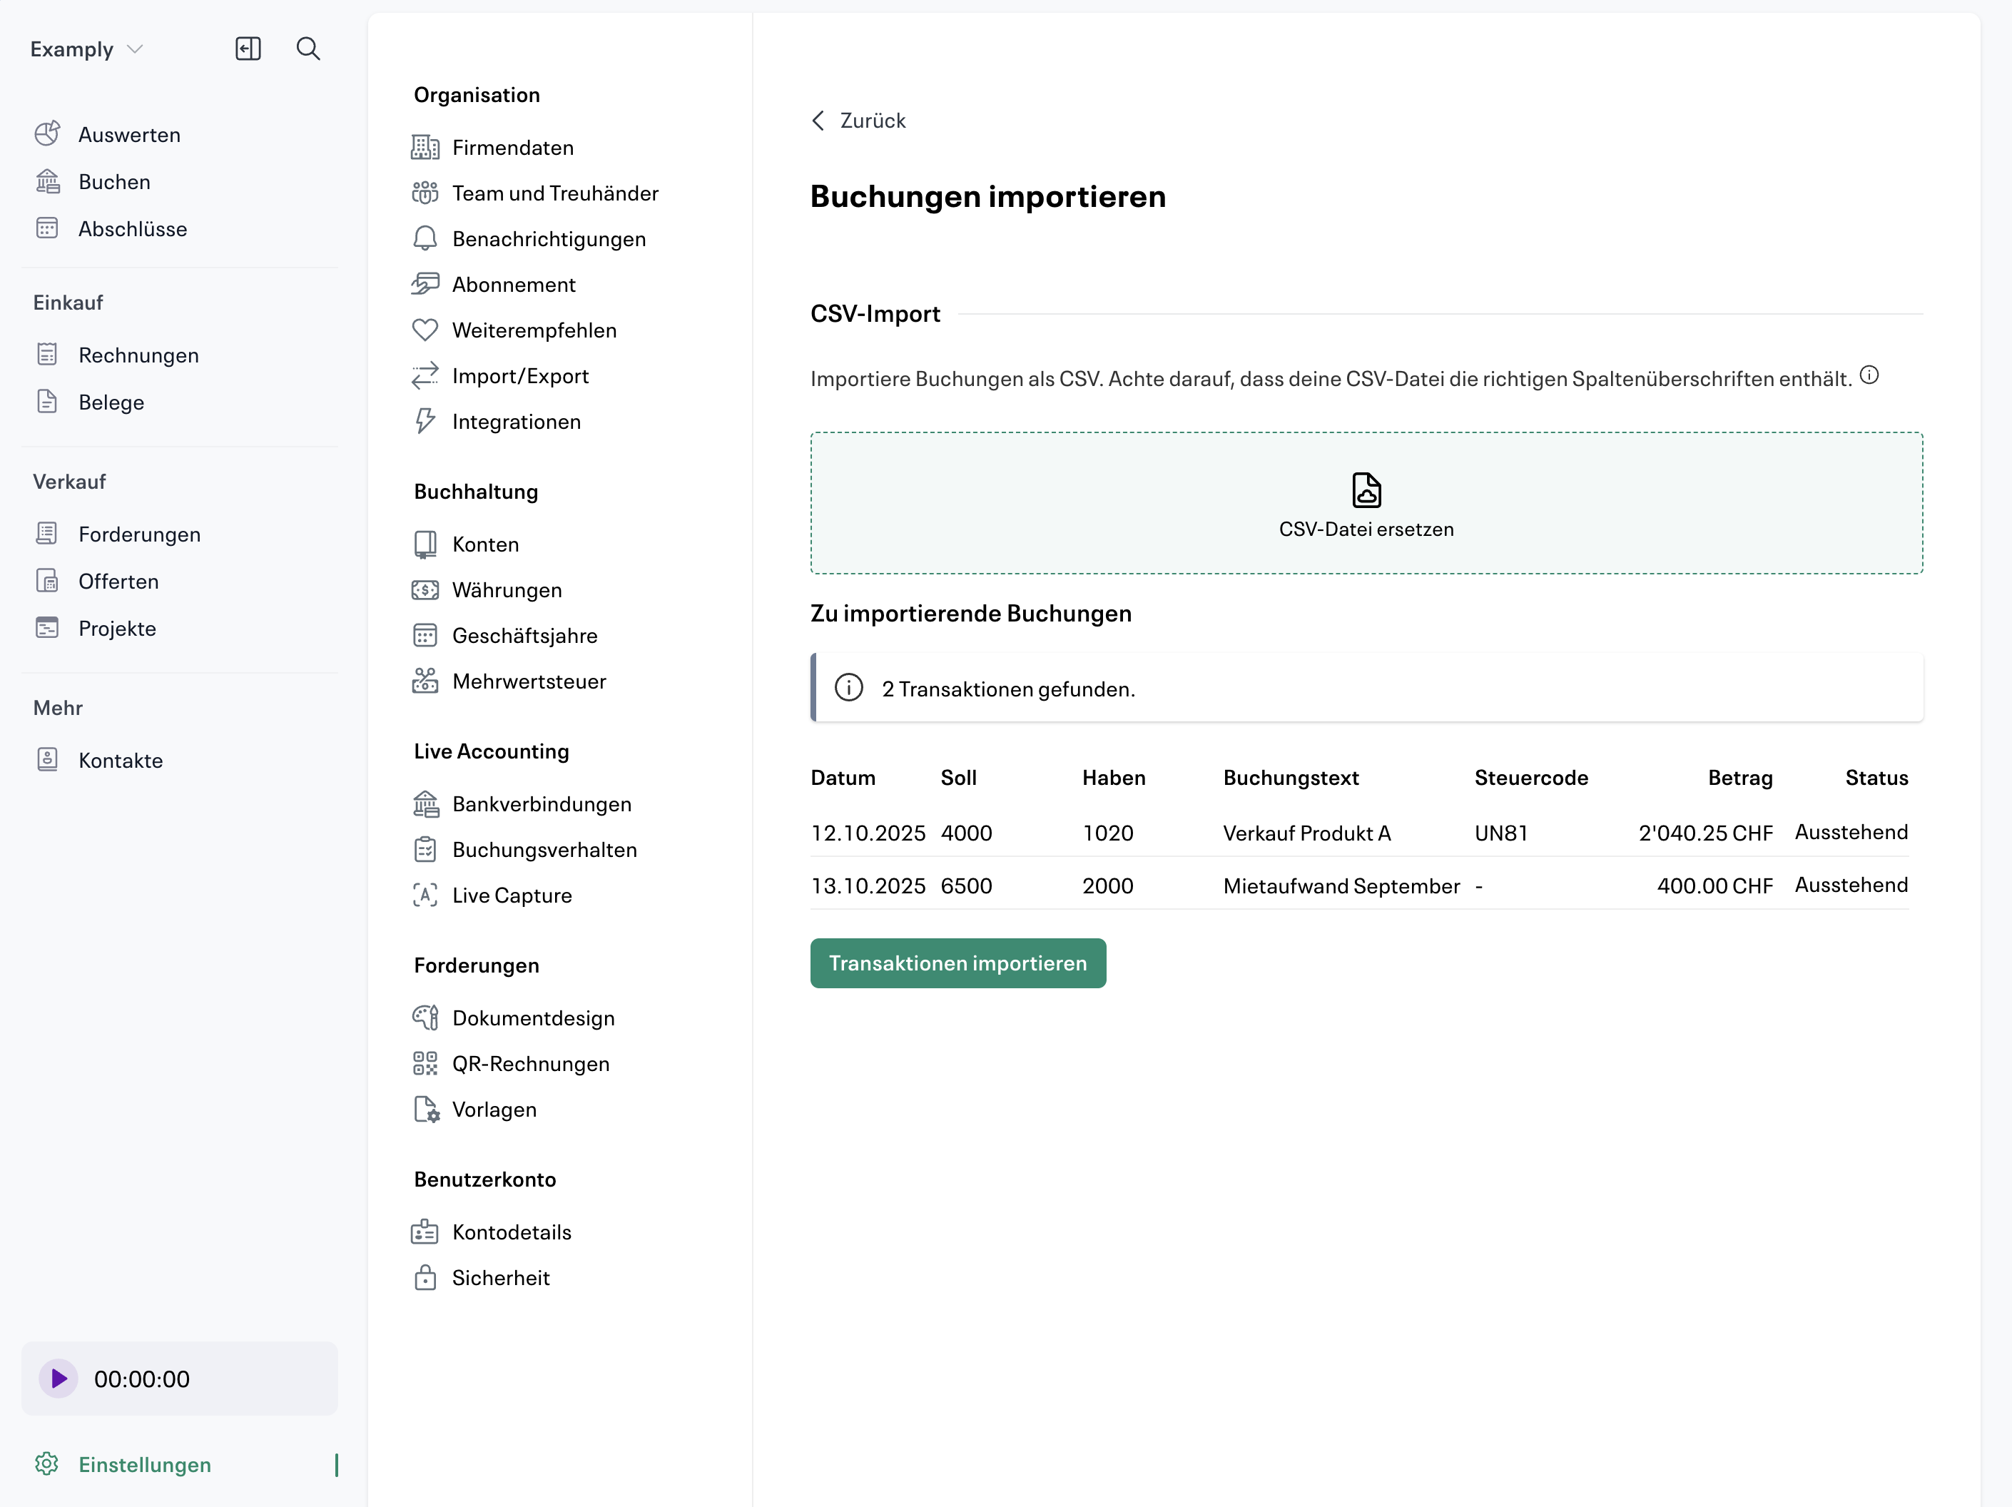Image resolution: width=2012 pixels, height=1507 pixels.
Task: Select the Auswerten pie chart icon
Action: point(49,133)
